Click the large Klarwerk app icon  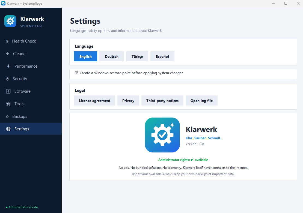(162, 135)
